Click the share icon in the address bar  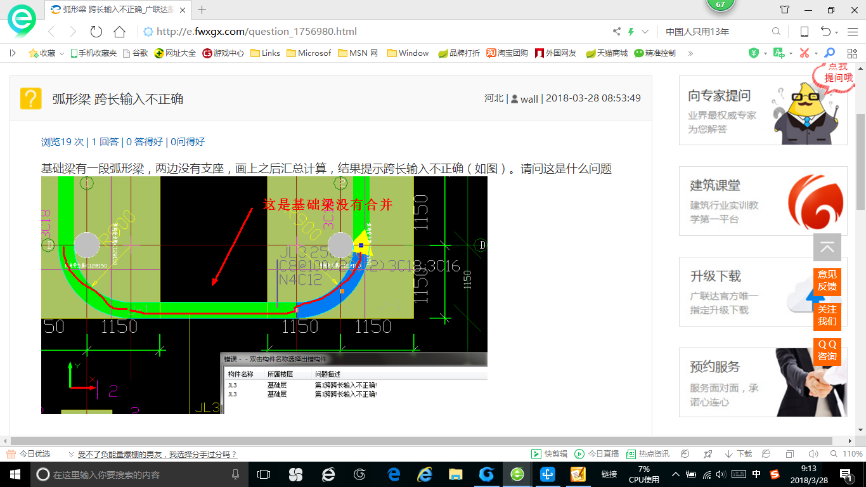[x=616, y=32]
